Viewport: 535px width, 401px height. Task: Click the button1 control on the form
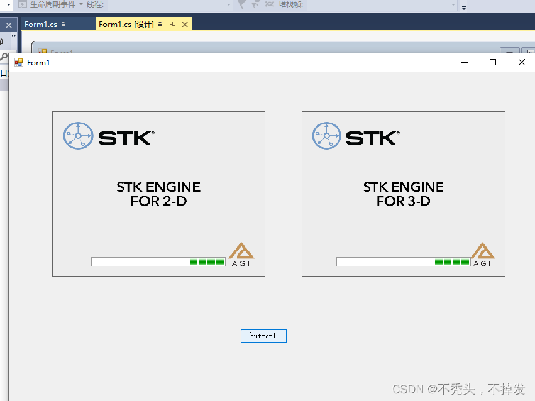[263, 336]
